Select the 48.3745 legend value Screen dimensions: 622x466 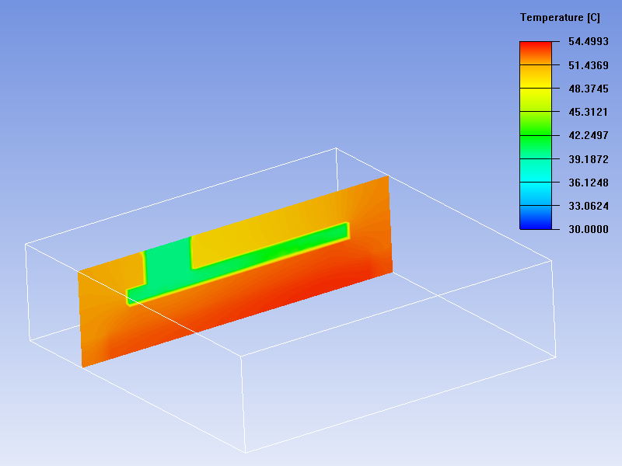point(589,89)
